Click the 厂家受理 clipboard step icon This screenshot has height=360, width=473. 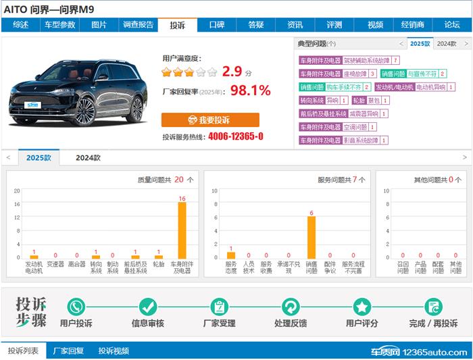[220, 307]
